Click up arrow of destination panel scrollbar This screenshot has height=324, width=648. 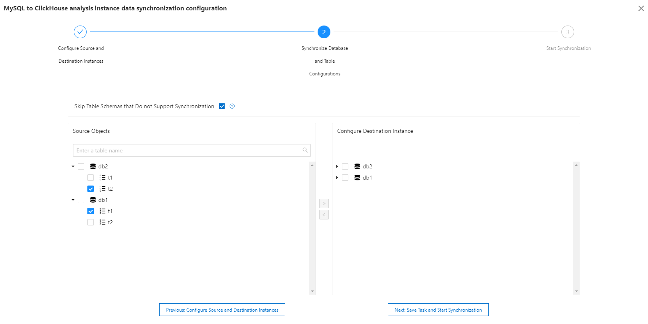[576, 165]
